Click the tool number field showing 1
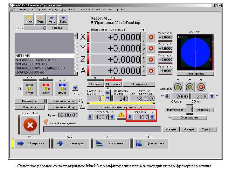The width and height of the screenshot is (229, 172). point(190,109)
